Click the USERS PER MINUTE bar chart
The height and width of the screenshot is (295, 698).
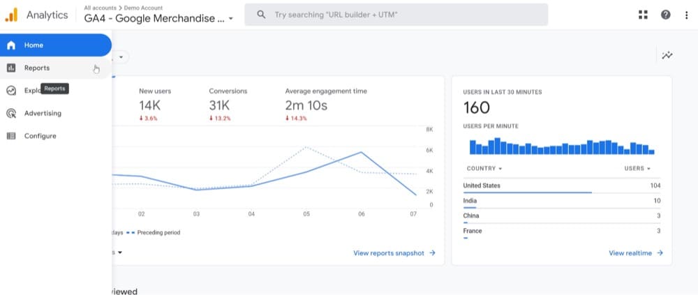[x=562, y=146]
